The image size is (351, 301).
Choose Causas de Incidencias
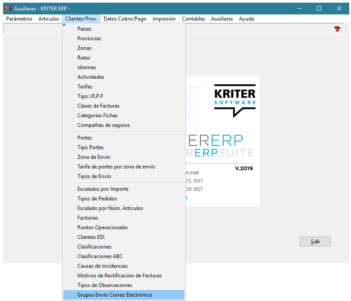coord(124,266)
